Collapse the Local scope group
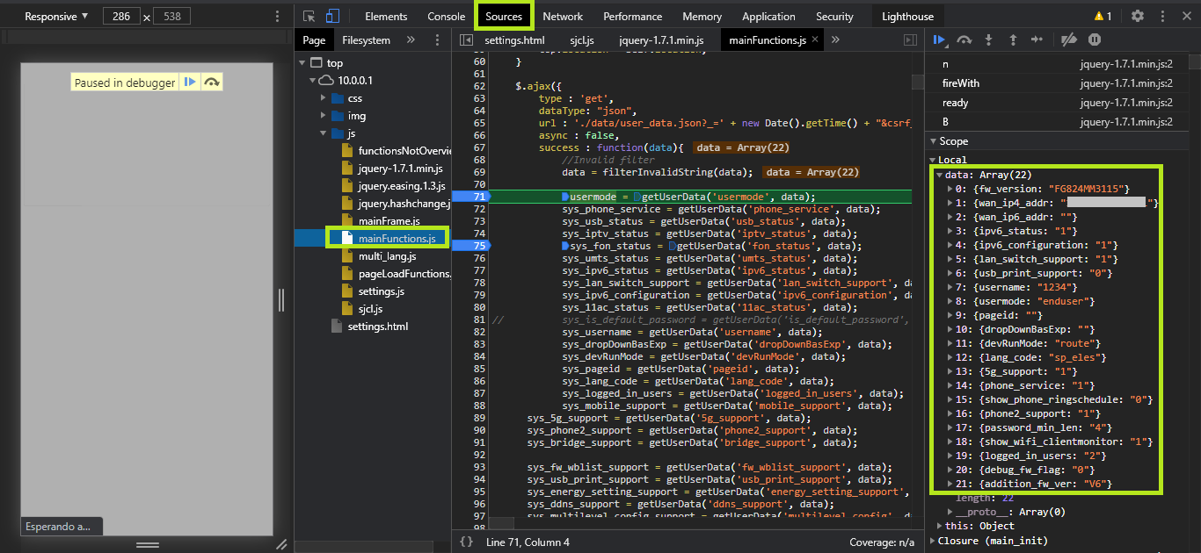1201x553 pixels. coord(934,161)
